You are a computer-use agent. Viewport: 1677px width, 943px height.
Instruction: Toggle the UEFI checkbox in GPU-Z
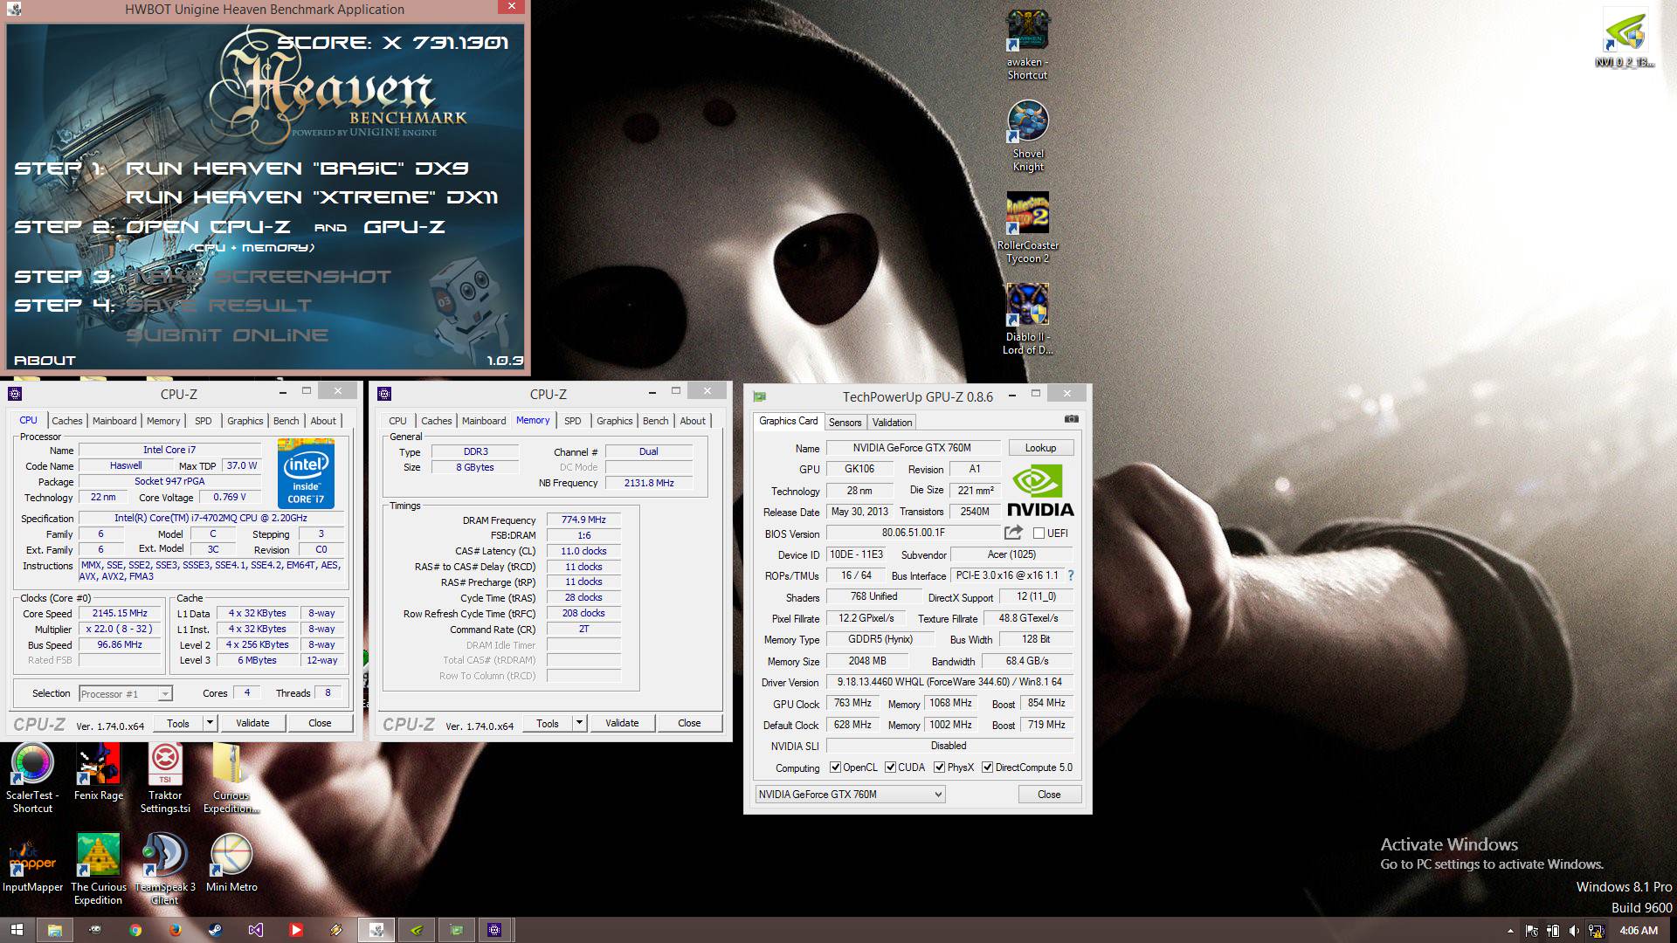tap(1039, 533)
